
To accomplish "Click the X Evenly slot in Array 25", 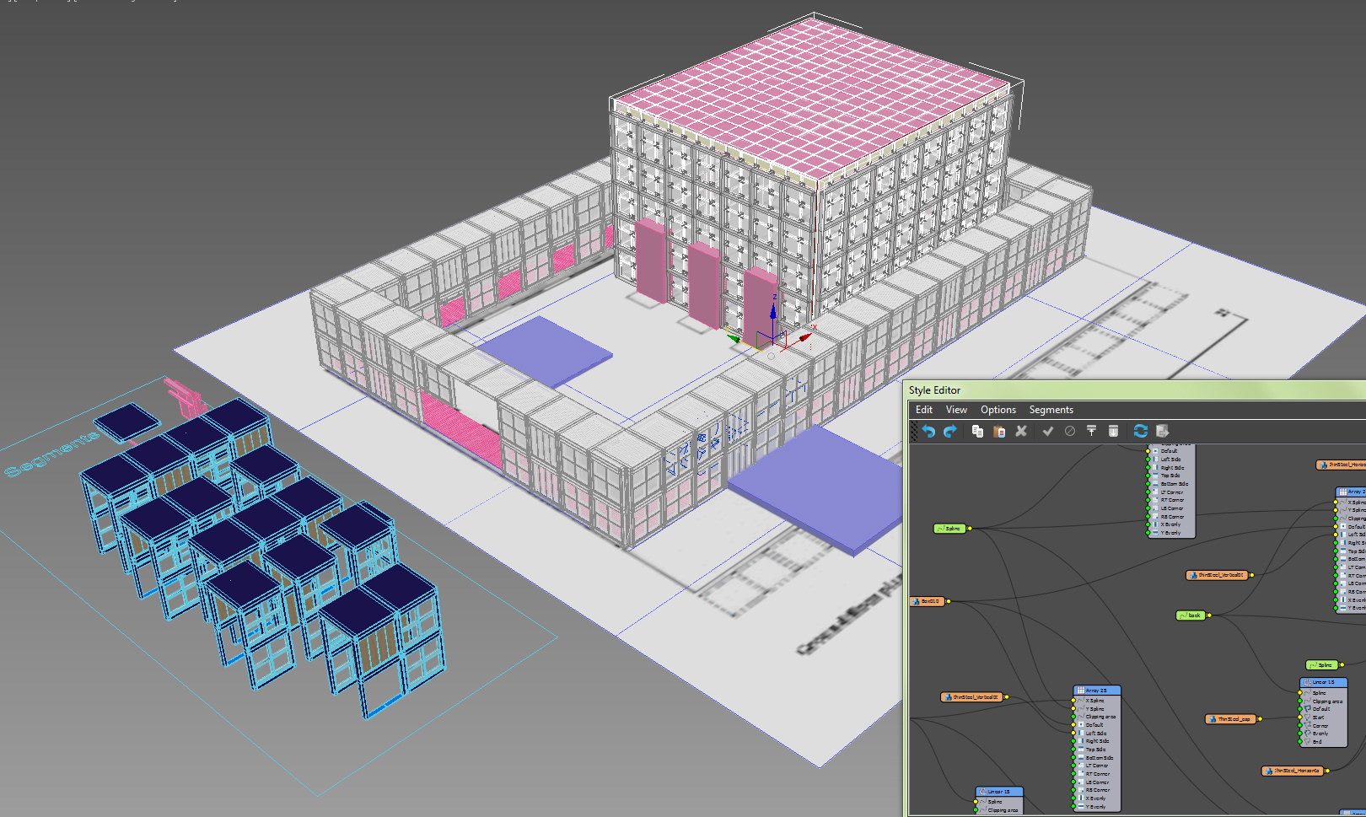I will [x=1096, y=798].
